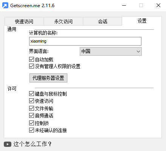
Task: Disable the 控制锁 checkbox
Action: pyautogui.click(x=31, y=123)
